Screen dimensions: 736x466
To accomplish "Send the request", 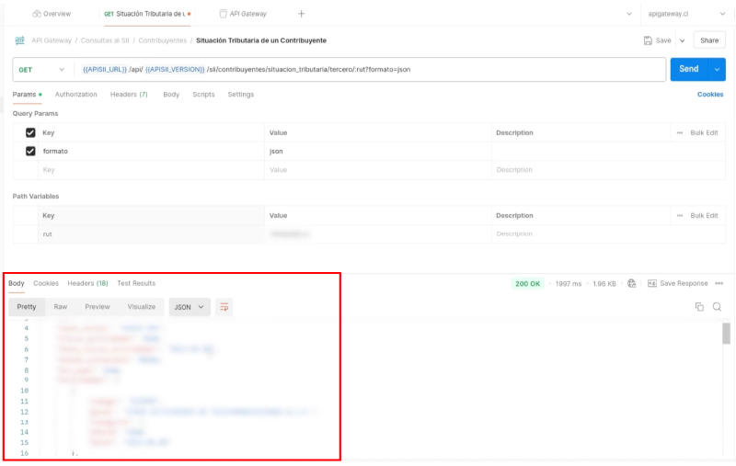I will pyautogui.click(x=689, y=69).
